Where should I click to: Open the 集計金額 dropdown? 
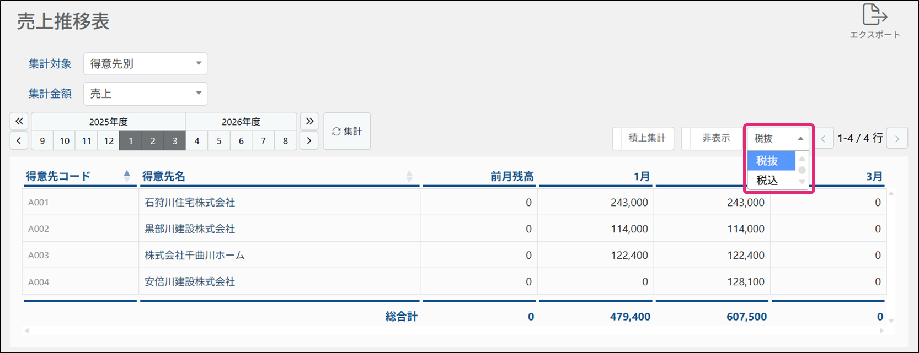[145, 94]
